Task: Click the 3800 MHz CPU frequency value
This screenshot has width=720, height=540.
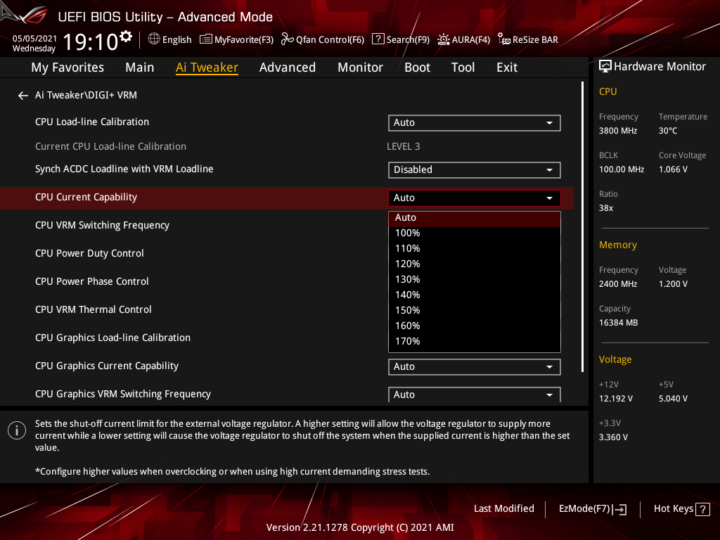Action: (x=617, y=131)
